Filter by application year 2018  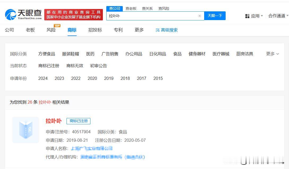pos(125,79)
